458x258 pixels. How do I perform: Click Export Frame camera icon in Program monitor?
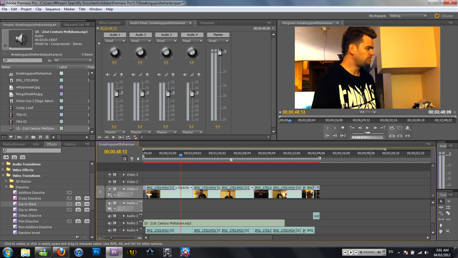(408, 136)
